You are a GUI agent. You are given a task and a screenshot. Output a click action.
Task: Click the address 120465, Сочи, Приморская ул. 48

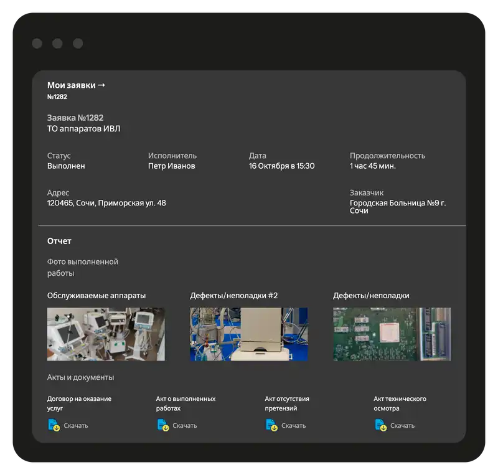pos(106,203)
